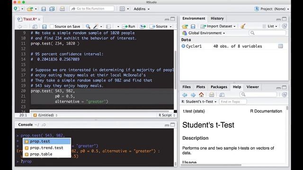Click the Source button
Viewport: 303px width, 170px height.
[x=159, y=26]
